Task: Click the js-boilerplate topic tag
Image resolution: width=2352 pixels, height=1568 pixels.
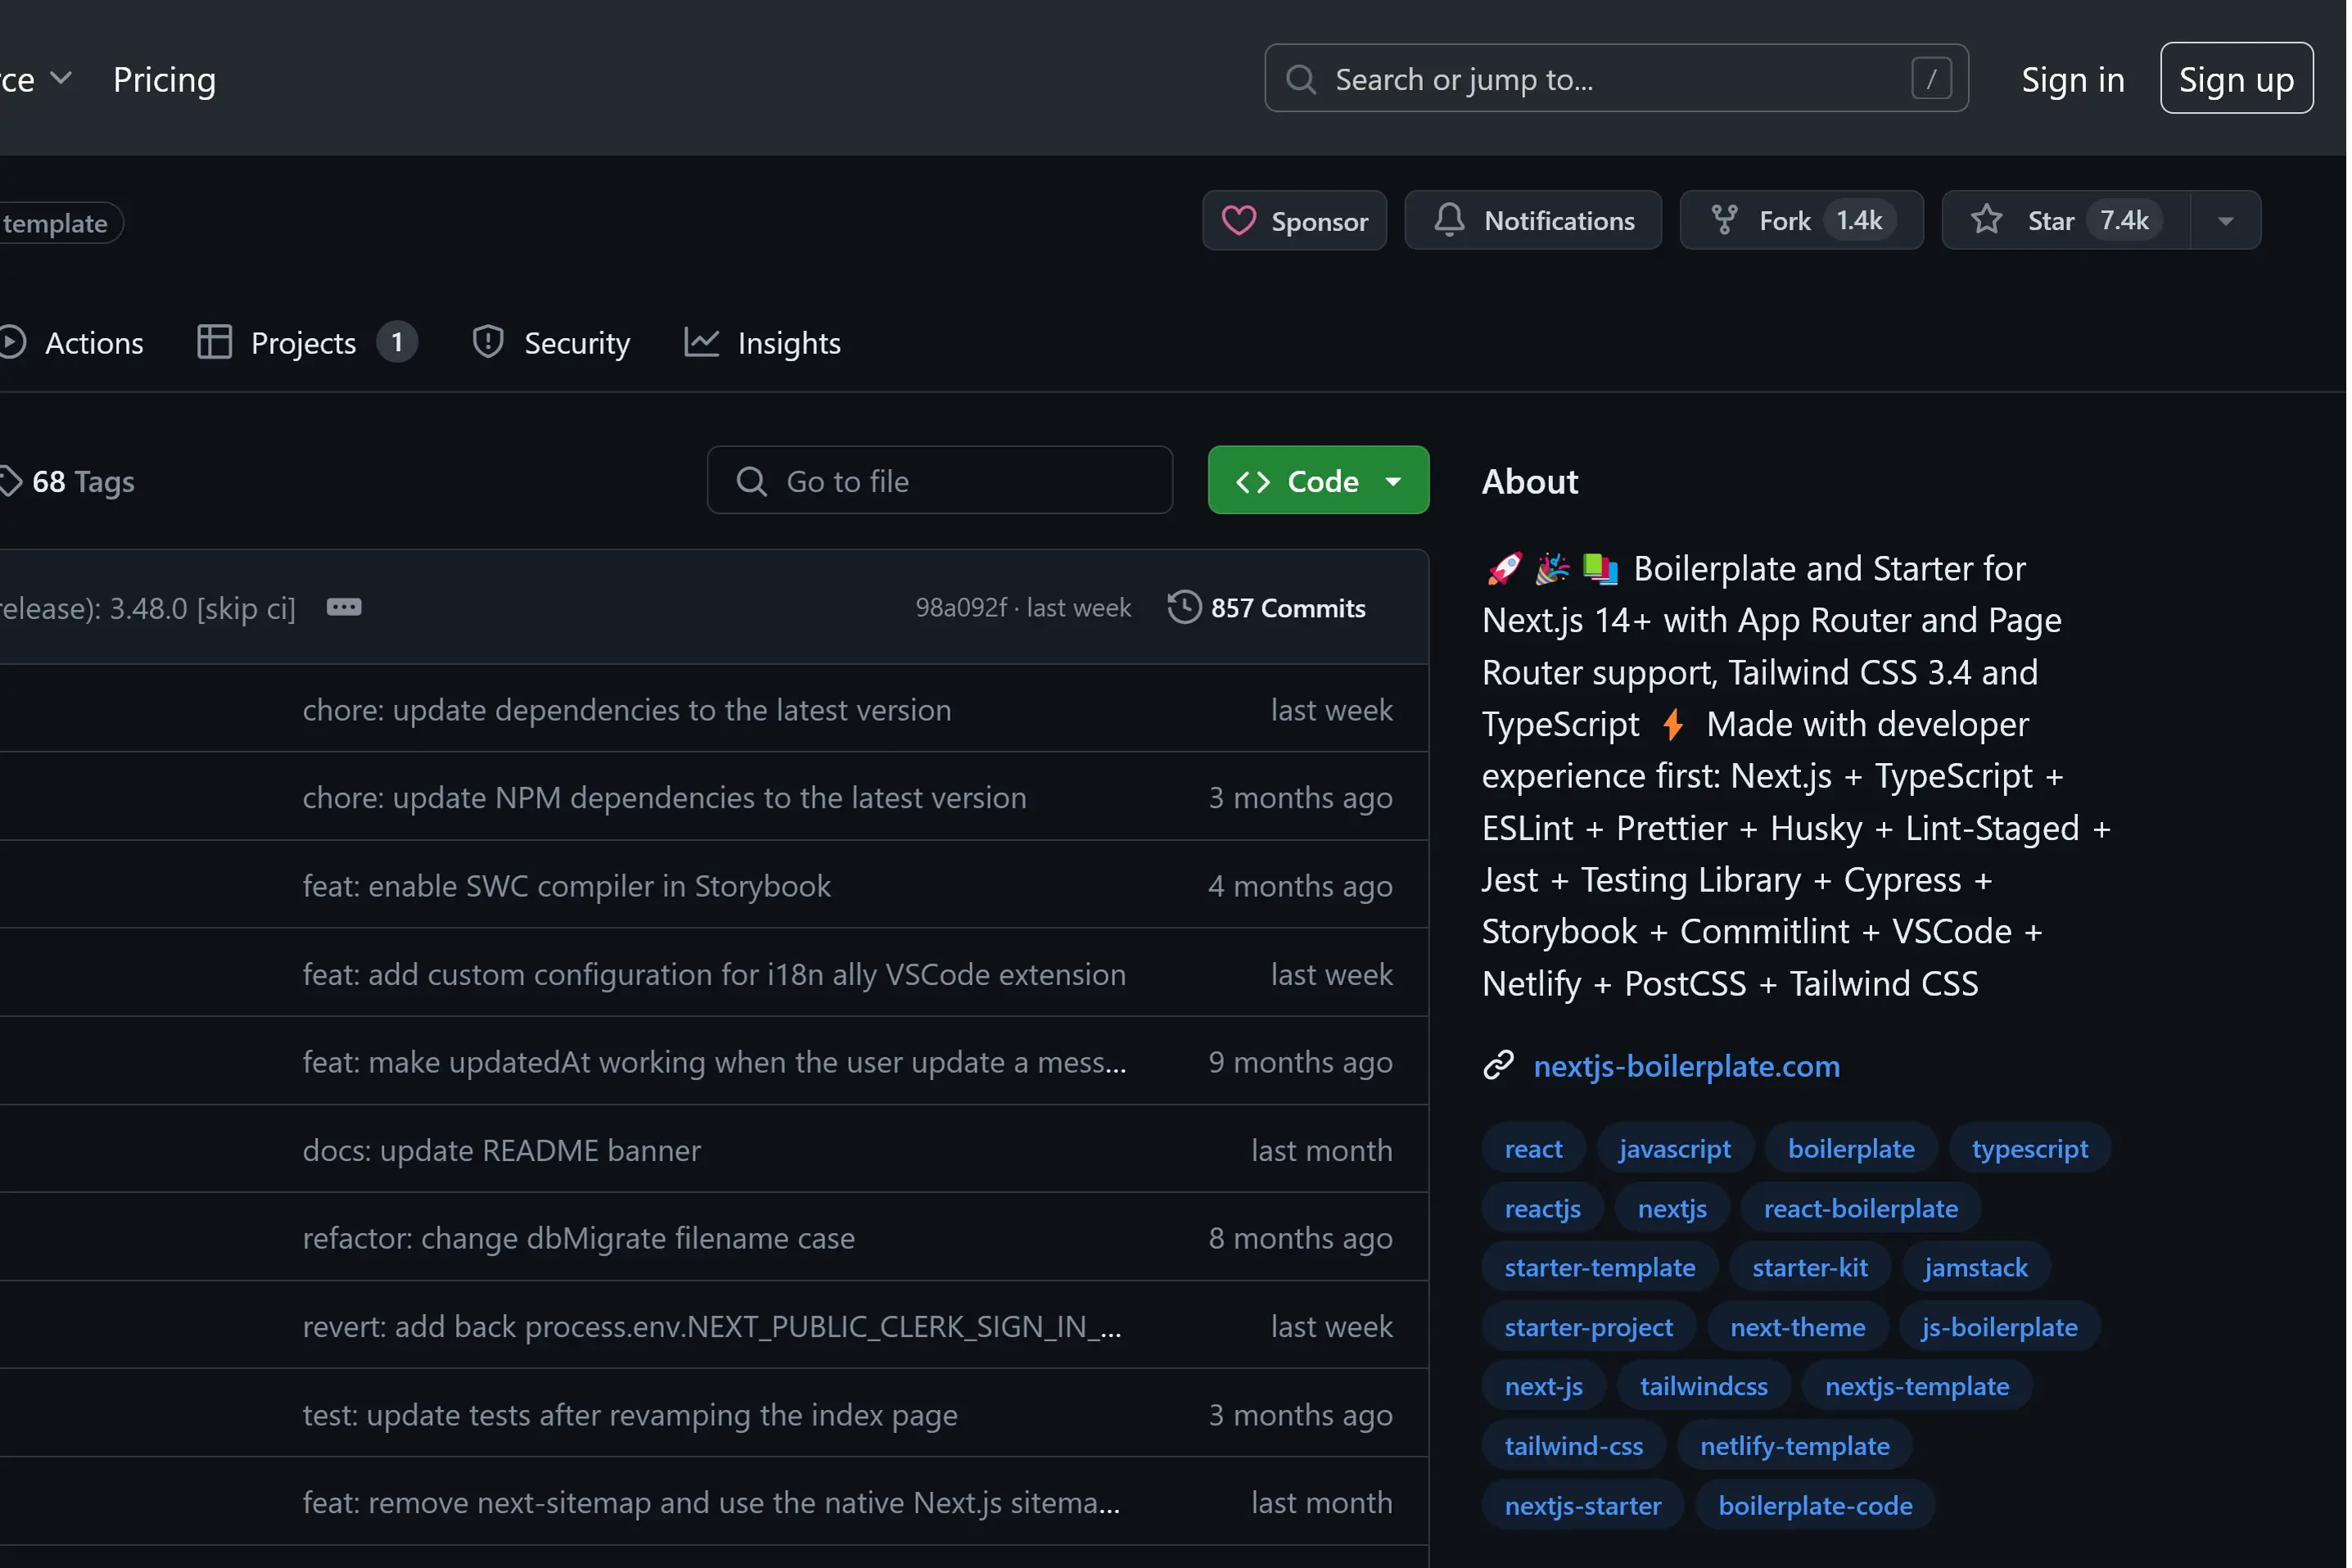Action: 1998,1327
